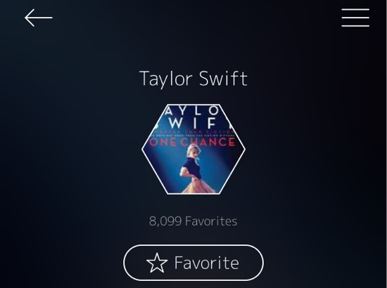Click the word Favorite on the pill button

[207, 263]
